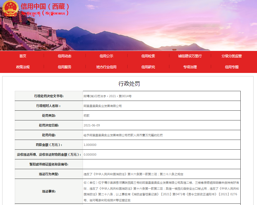Click the Tibetan script subtitle in header
Screen dimensions: 257x205
(x=45, y=14)
